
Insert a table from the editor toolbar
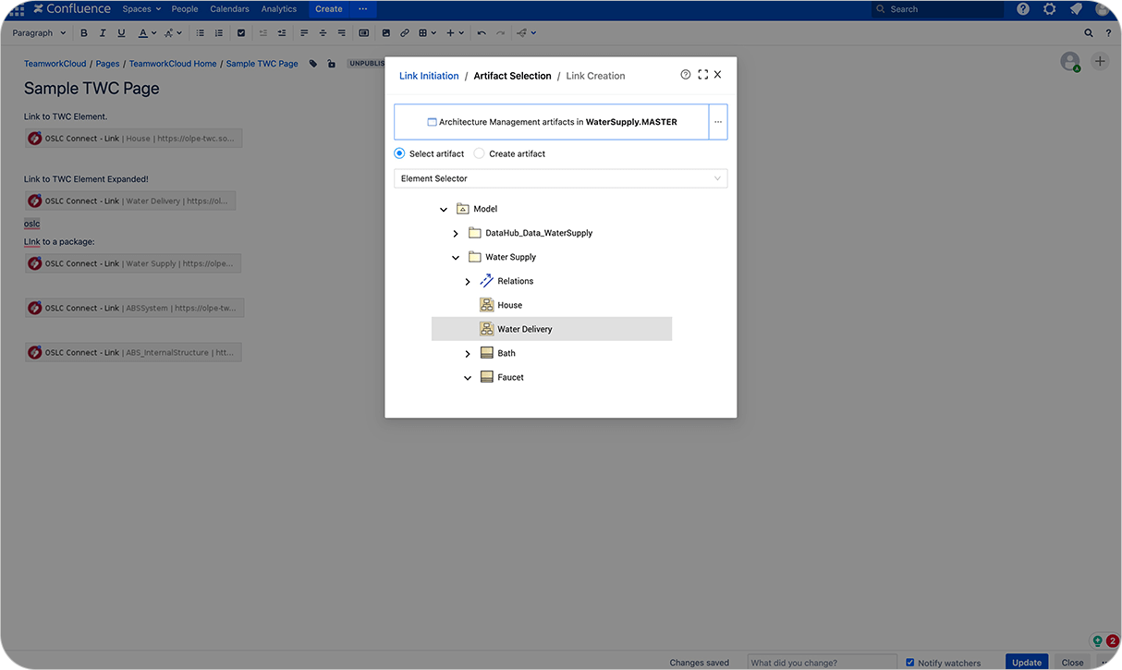point(424,32)
